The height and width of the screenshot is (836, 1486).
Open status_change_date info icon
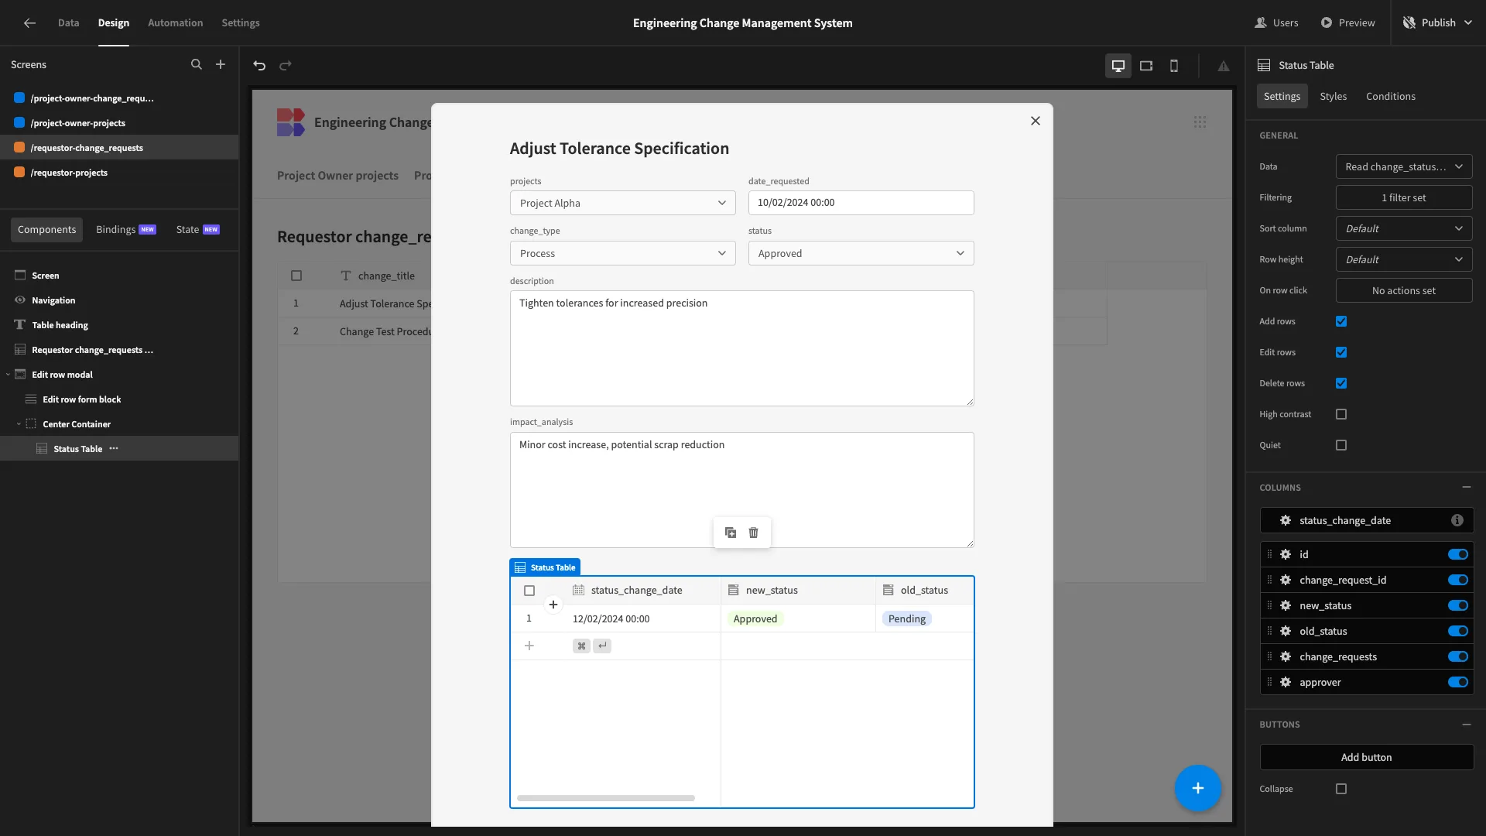click(x=1457, y=520)
